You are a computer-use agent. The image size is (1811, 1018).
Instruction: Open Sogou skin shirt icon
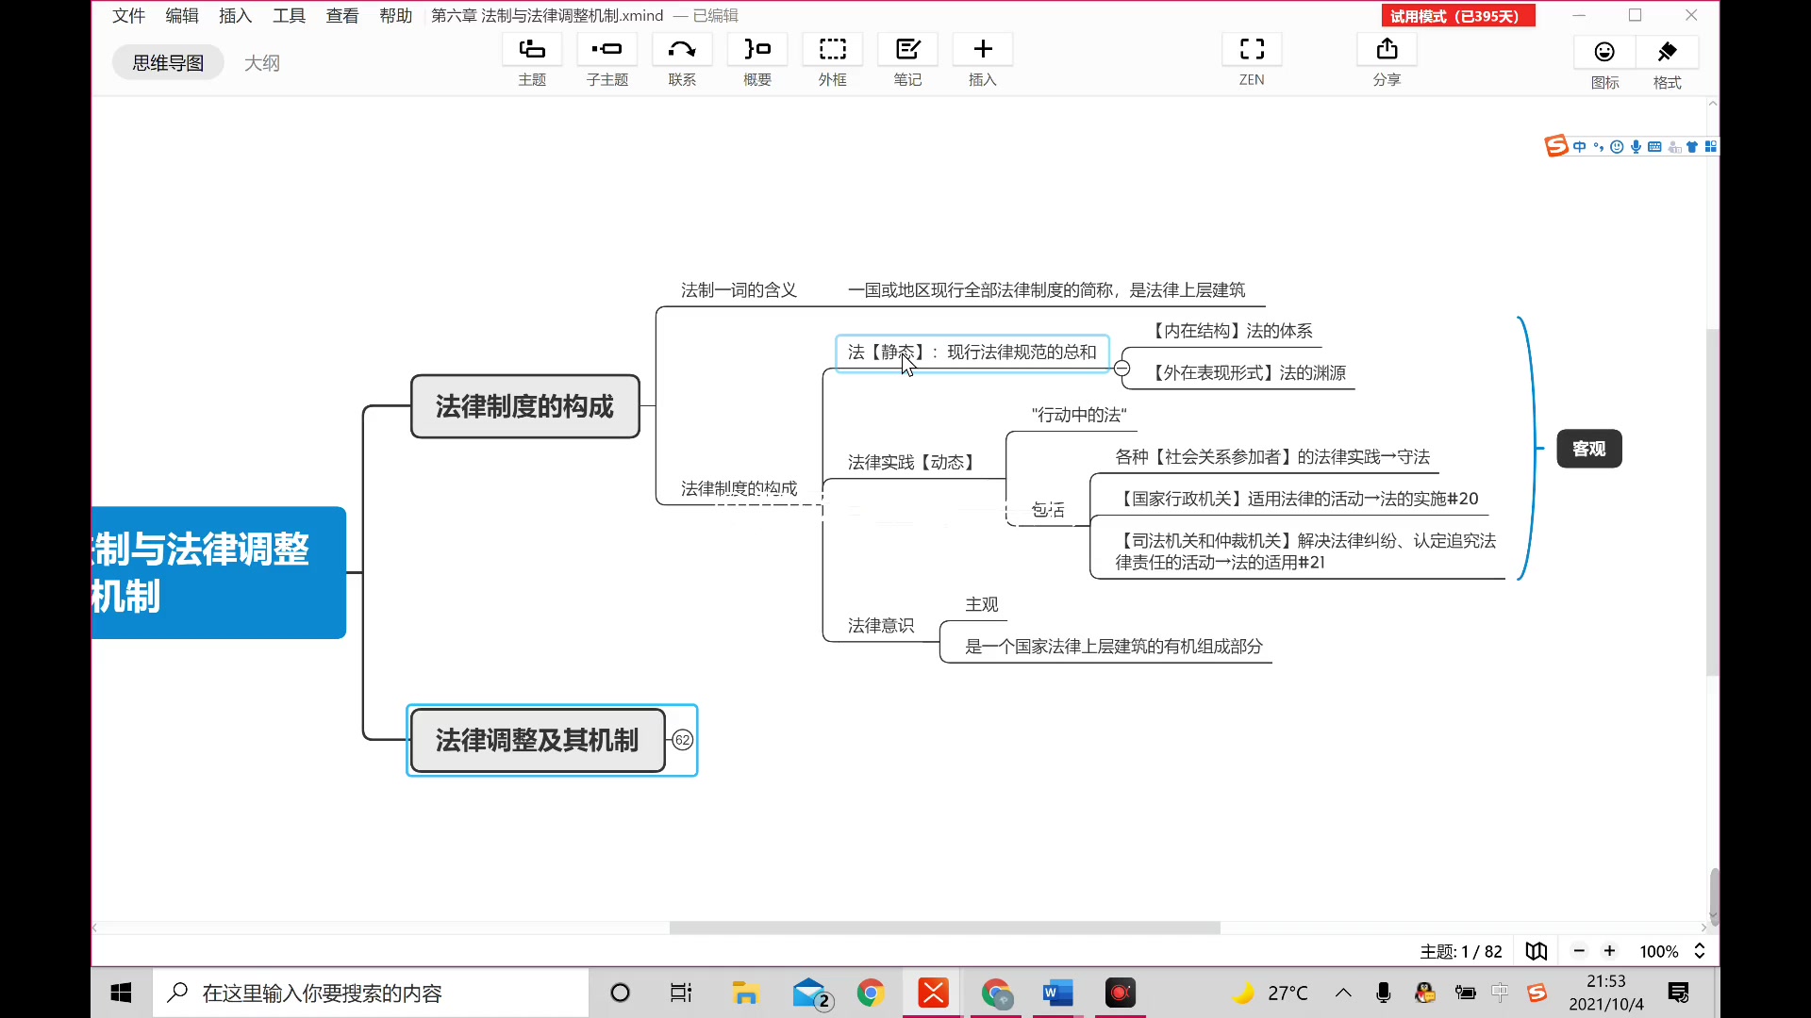[x=1692, y=146]
